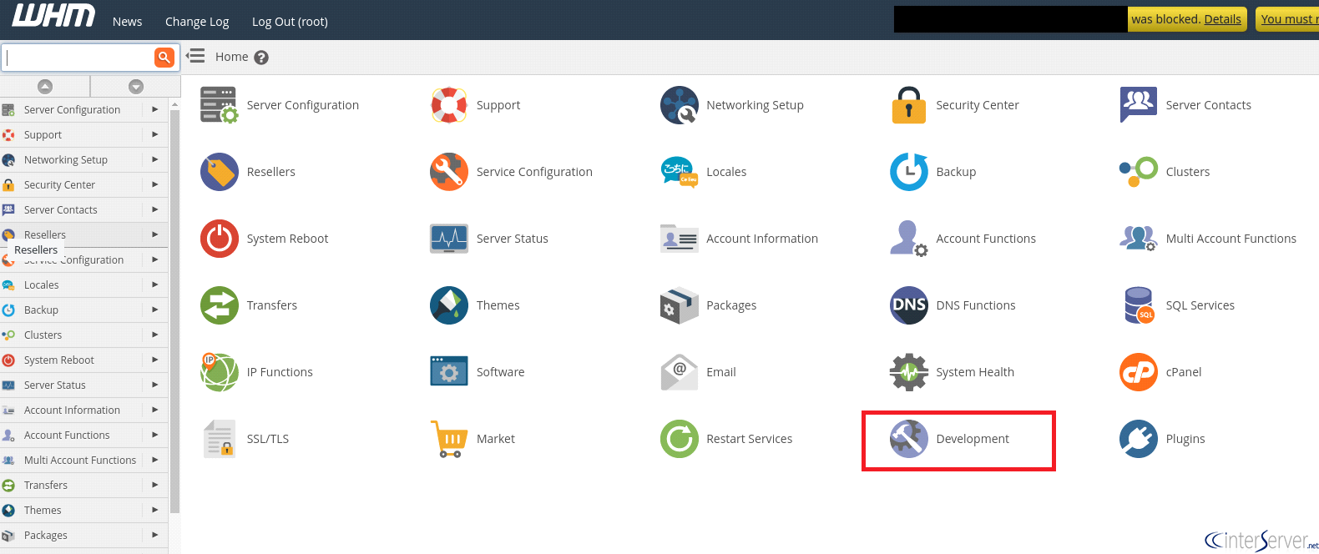This screenshot has height=554, width=1319.
Task: Open the SQL Services database icon in the grid
Action: [1139, 305]
